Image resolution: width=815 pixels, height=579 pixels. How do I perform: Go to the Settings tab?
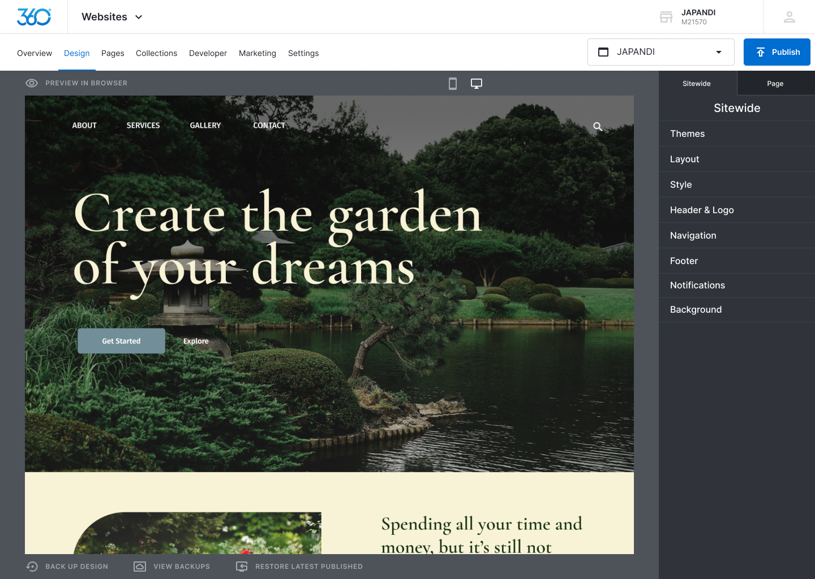click(x=303, y=53)
